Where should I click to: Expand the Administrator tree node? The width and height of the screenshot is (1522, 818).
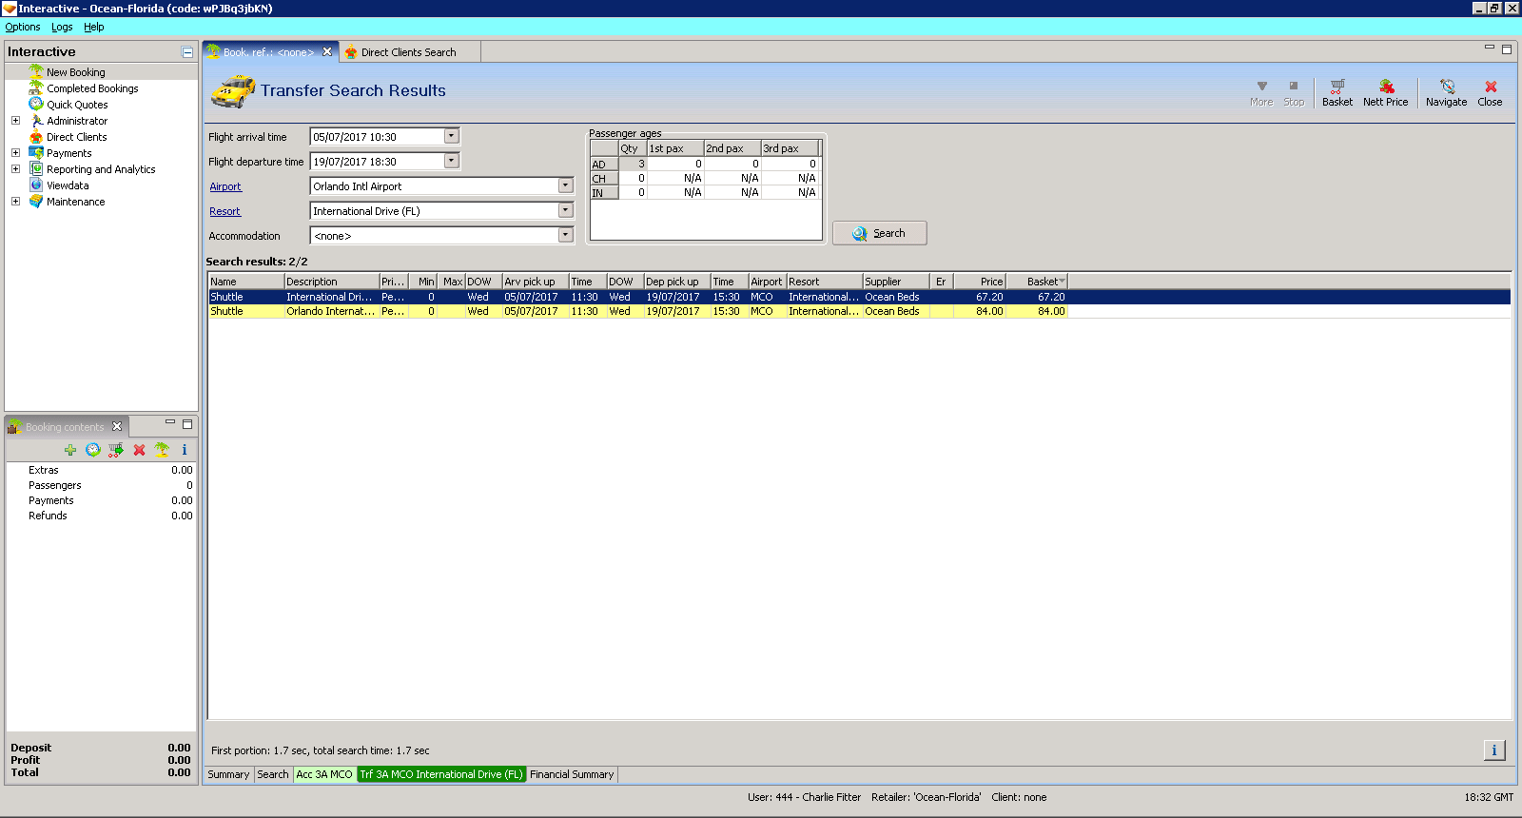[x=15, y=121]
